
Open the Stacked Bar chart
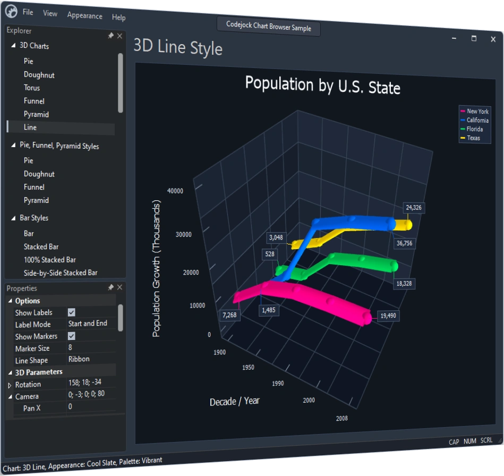[41, 246]
